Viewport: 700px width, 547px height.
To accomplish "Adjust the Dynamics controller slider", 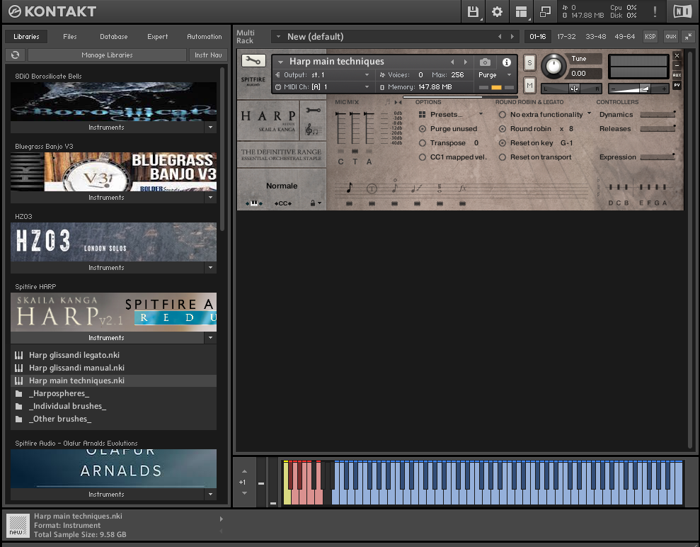I will 658,115.
